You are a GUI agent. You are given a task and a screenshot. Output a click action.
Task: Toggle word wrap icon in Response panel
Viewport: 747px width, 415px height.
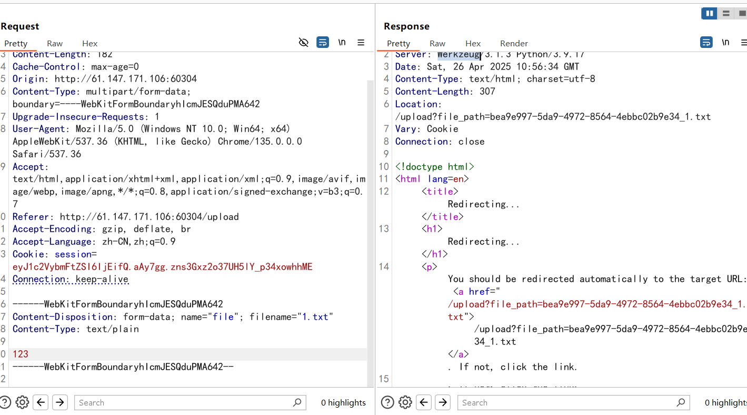coord(706,42)
